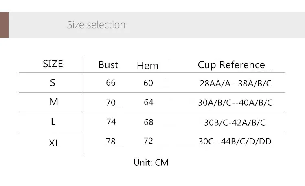Click the brown accent bar beside the heading
This screenshot has width=305, height=186.
4,25
